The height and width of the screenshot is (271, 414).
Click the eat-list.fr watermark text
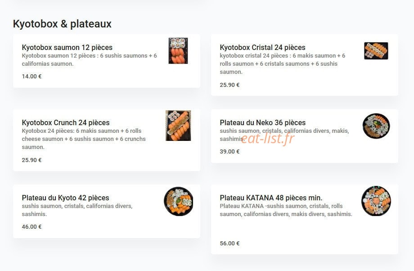[x=267, y=138]
